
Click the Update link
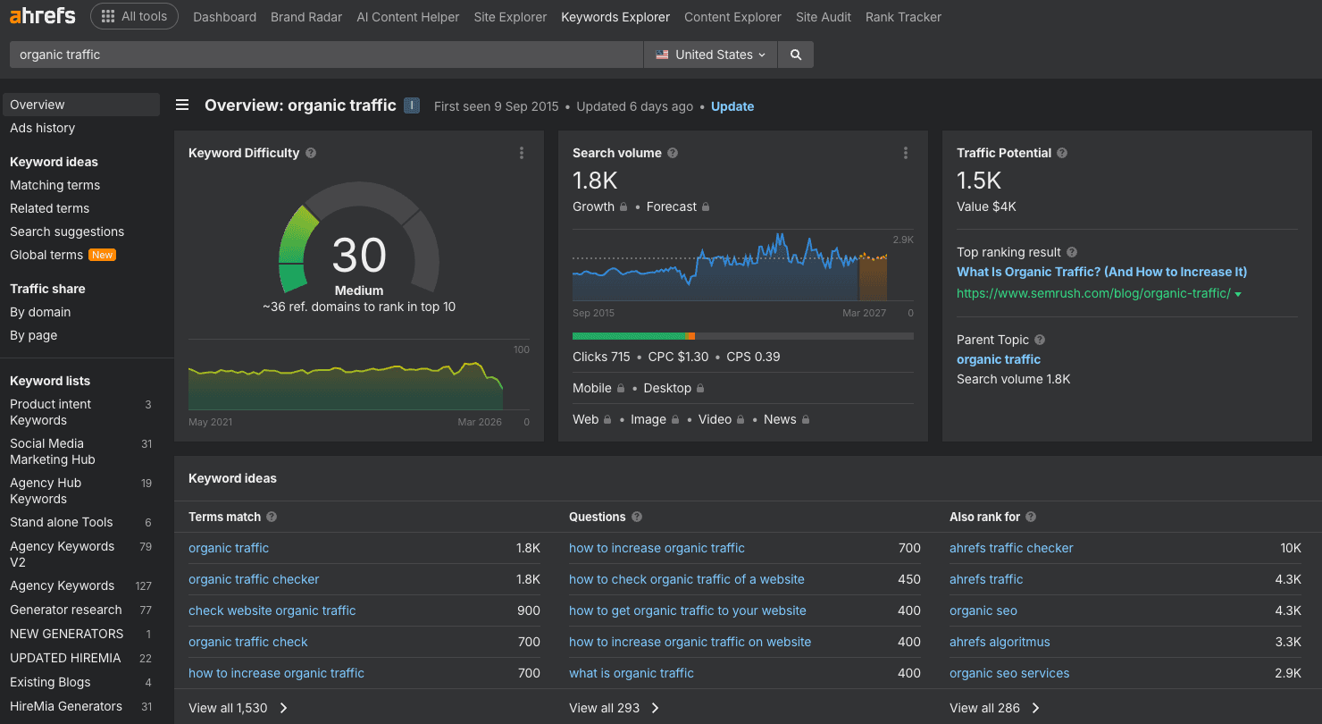[x=732, y=105]
